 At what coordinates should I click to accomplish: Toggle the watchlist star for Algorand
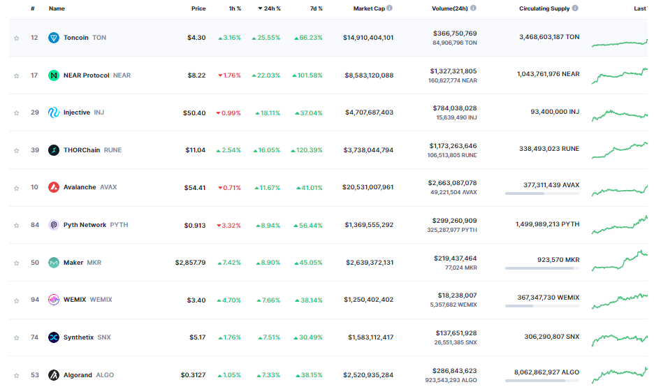(17, 375)
